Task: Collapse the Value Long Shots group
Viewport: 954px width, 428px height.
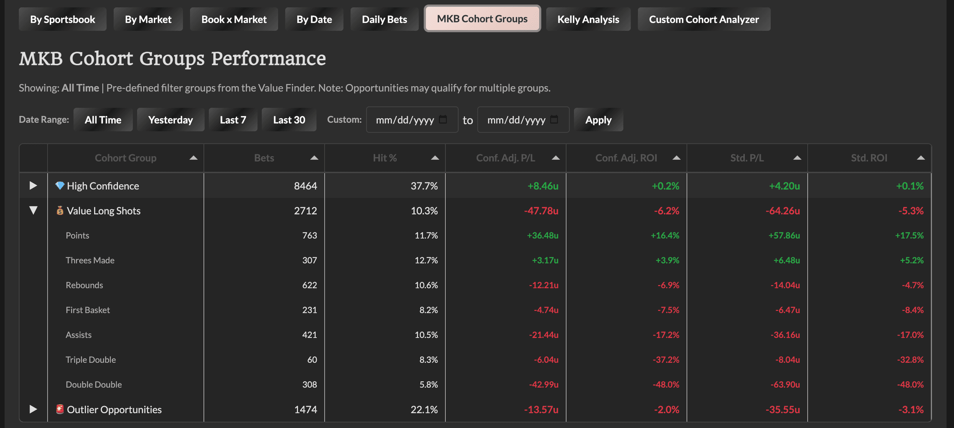Action: [x=33, y=211]
